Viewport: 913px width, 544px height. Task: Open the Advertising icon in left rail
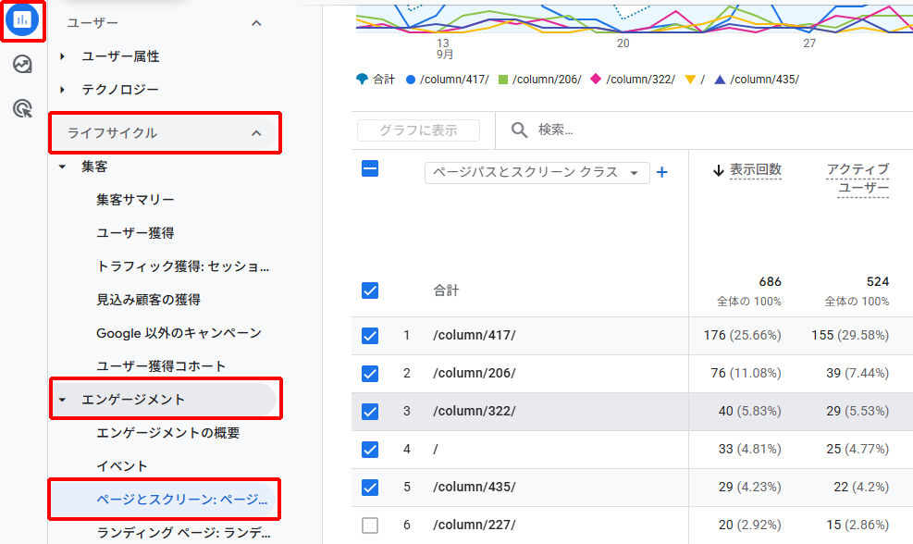22,109
